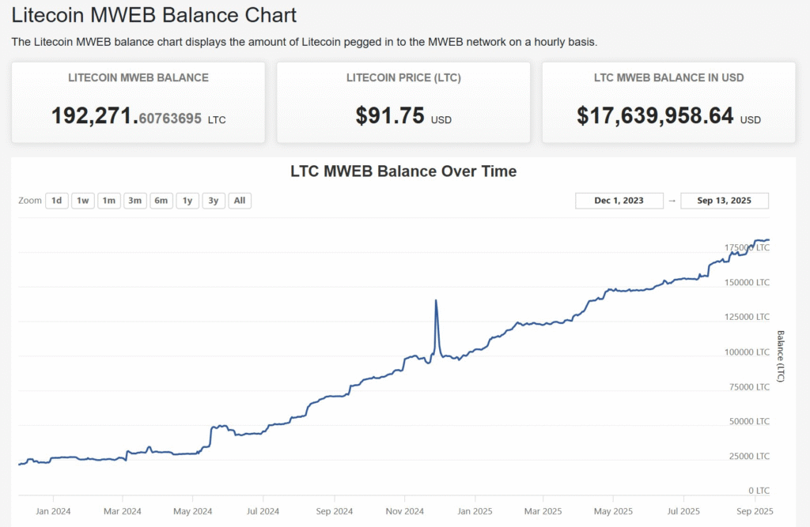View one year of balance data
This screenshot has width=810, height=527.
point(187,201)
